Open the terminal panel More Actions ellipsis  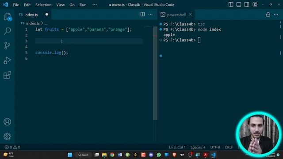pyautogui.click(x=276, y=15)
